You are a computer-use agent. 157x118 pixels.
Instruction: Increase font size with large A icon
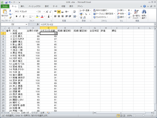pos(47,12)
